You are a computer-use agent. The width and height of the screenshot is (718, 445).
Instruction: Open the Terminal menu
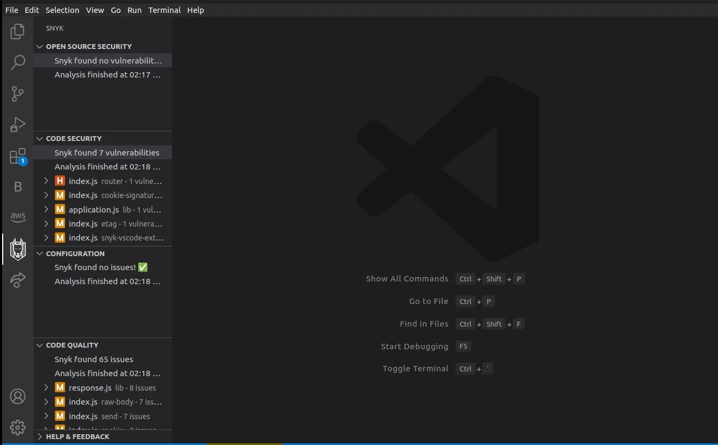coord(164,10)
